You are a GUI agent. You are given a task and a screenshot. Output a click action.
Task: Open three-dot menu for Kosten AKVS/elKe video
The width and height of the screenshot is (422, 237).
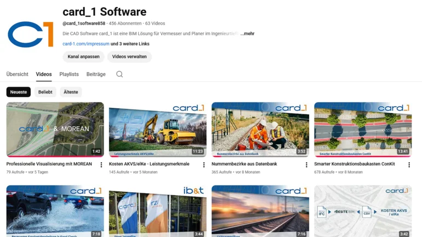pyautogui.click(x=204, y=165)
